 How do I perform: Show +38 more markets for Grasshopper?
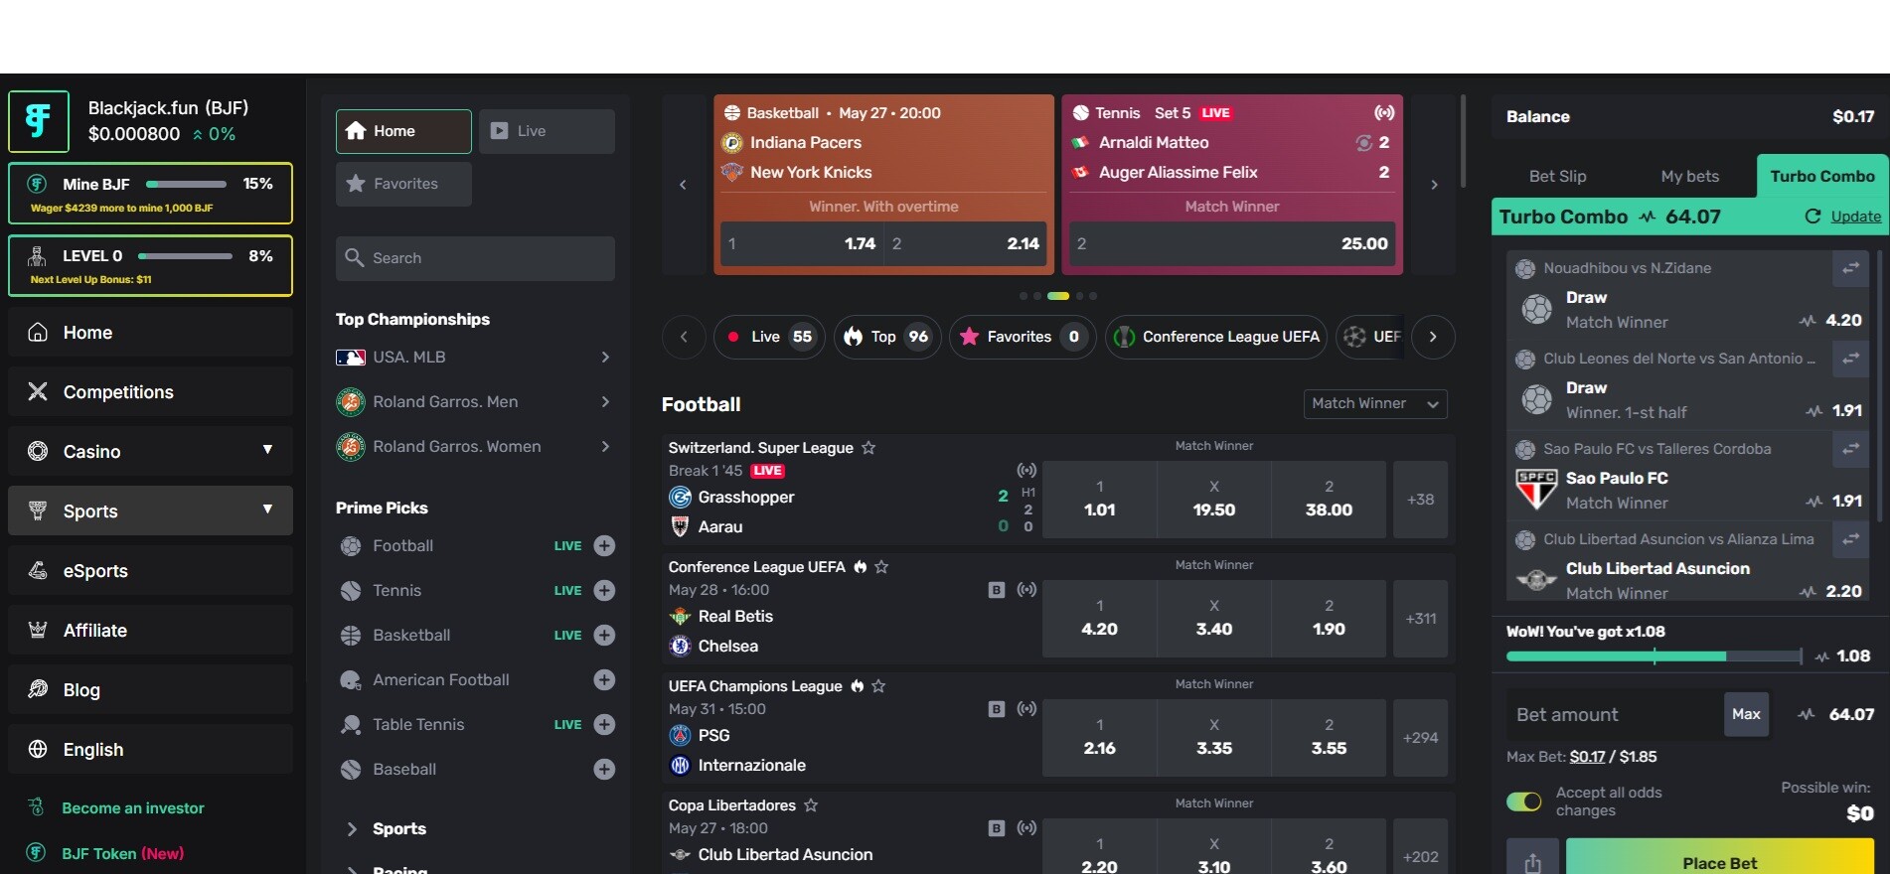1420,500
